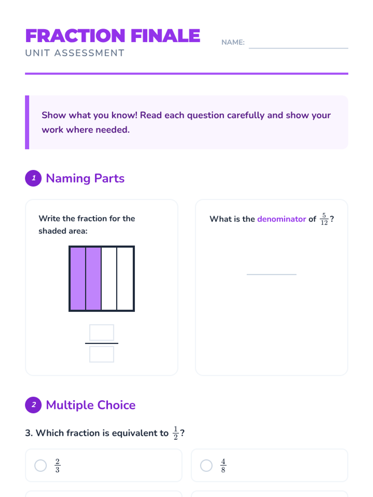The height and width of the screenshot is (497, 373).
Task: Click the second shaded purple strip
Action: 94,279
